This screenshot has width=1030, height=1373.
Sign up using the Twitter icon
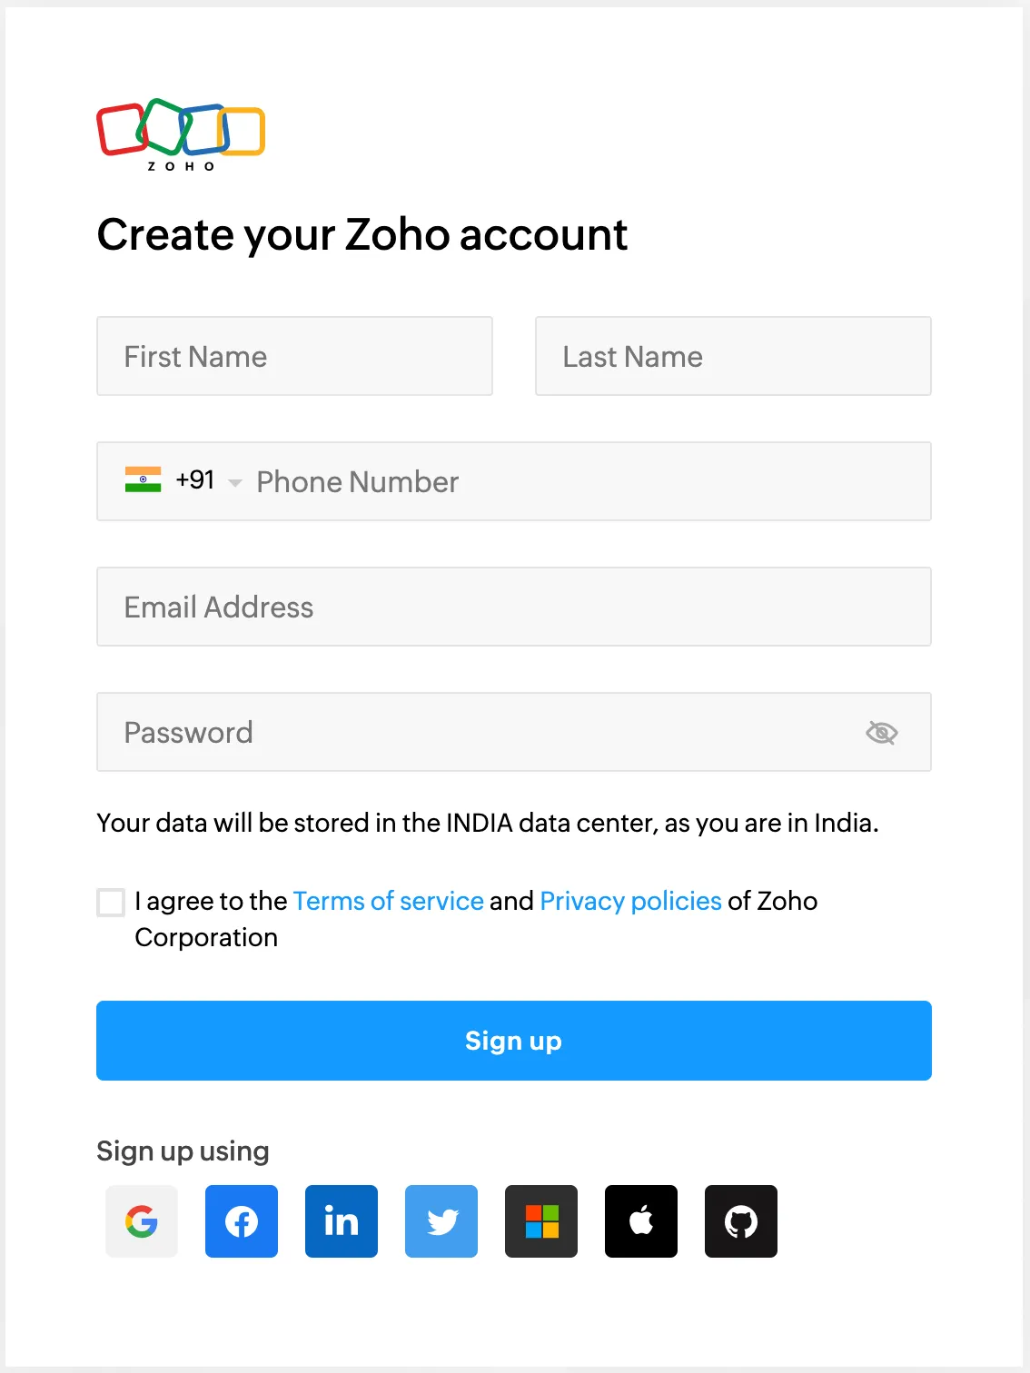pos(441,1221)
